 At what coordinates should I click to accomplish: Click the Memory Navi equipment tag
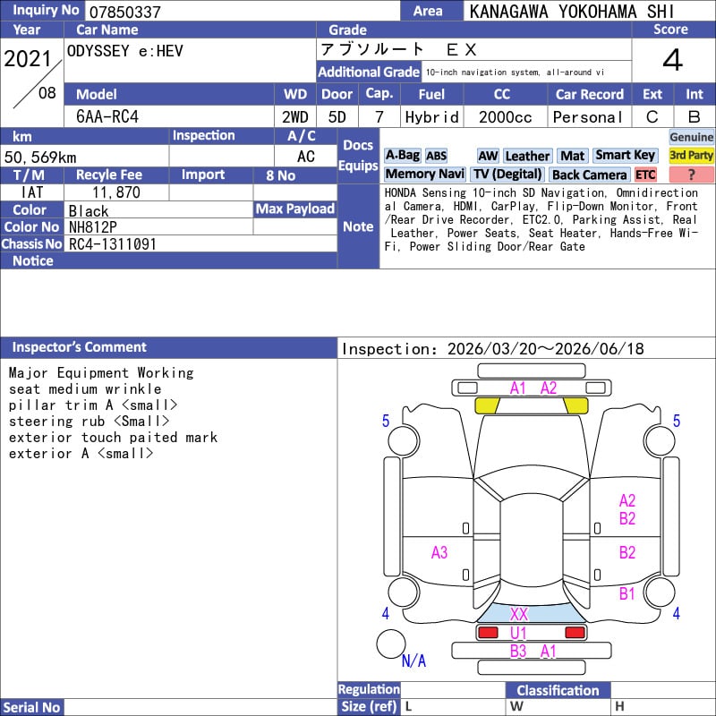pyautogui.click(x=425, y=175)
